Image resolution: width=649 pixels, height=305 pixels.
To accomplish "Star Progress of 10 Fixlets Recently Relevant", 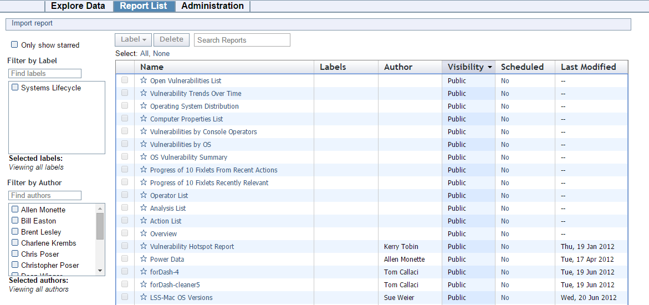I will pyautogui.click(x=144, y=182).
